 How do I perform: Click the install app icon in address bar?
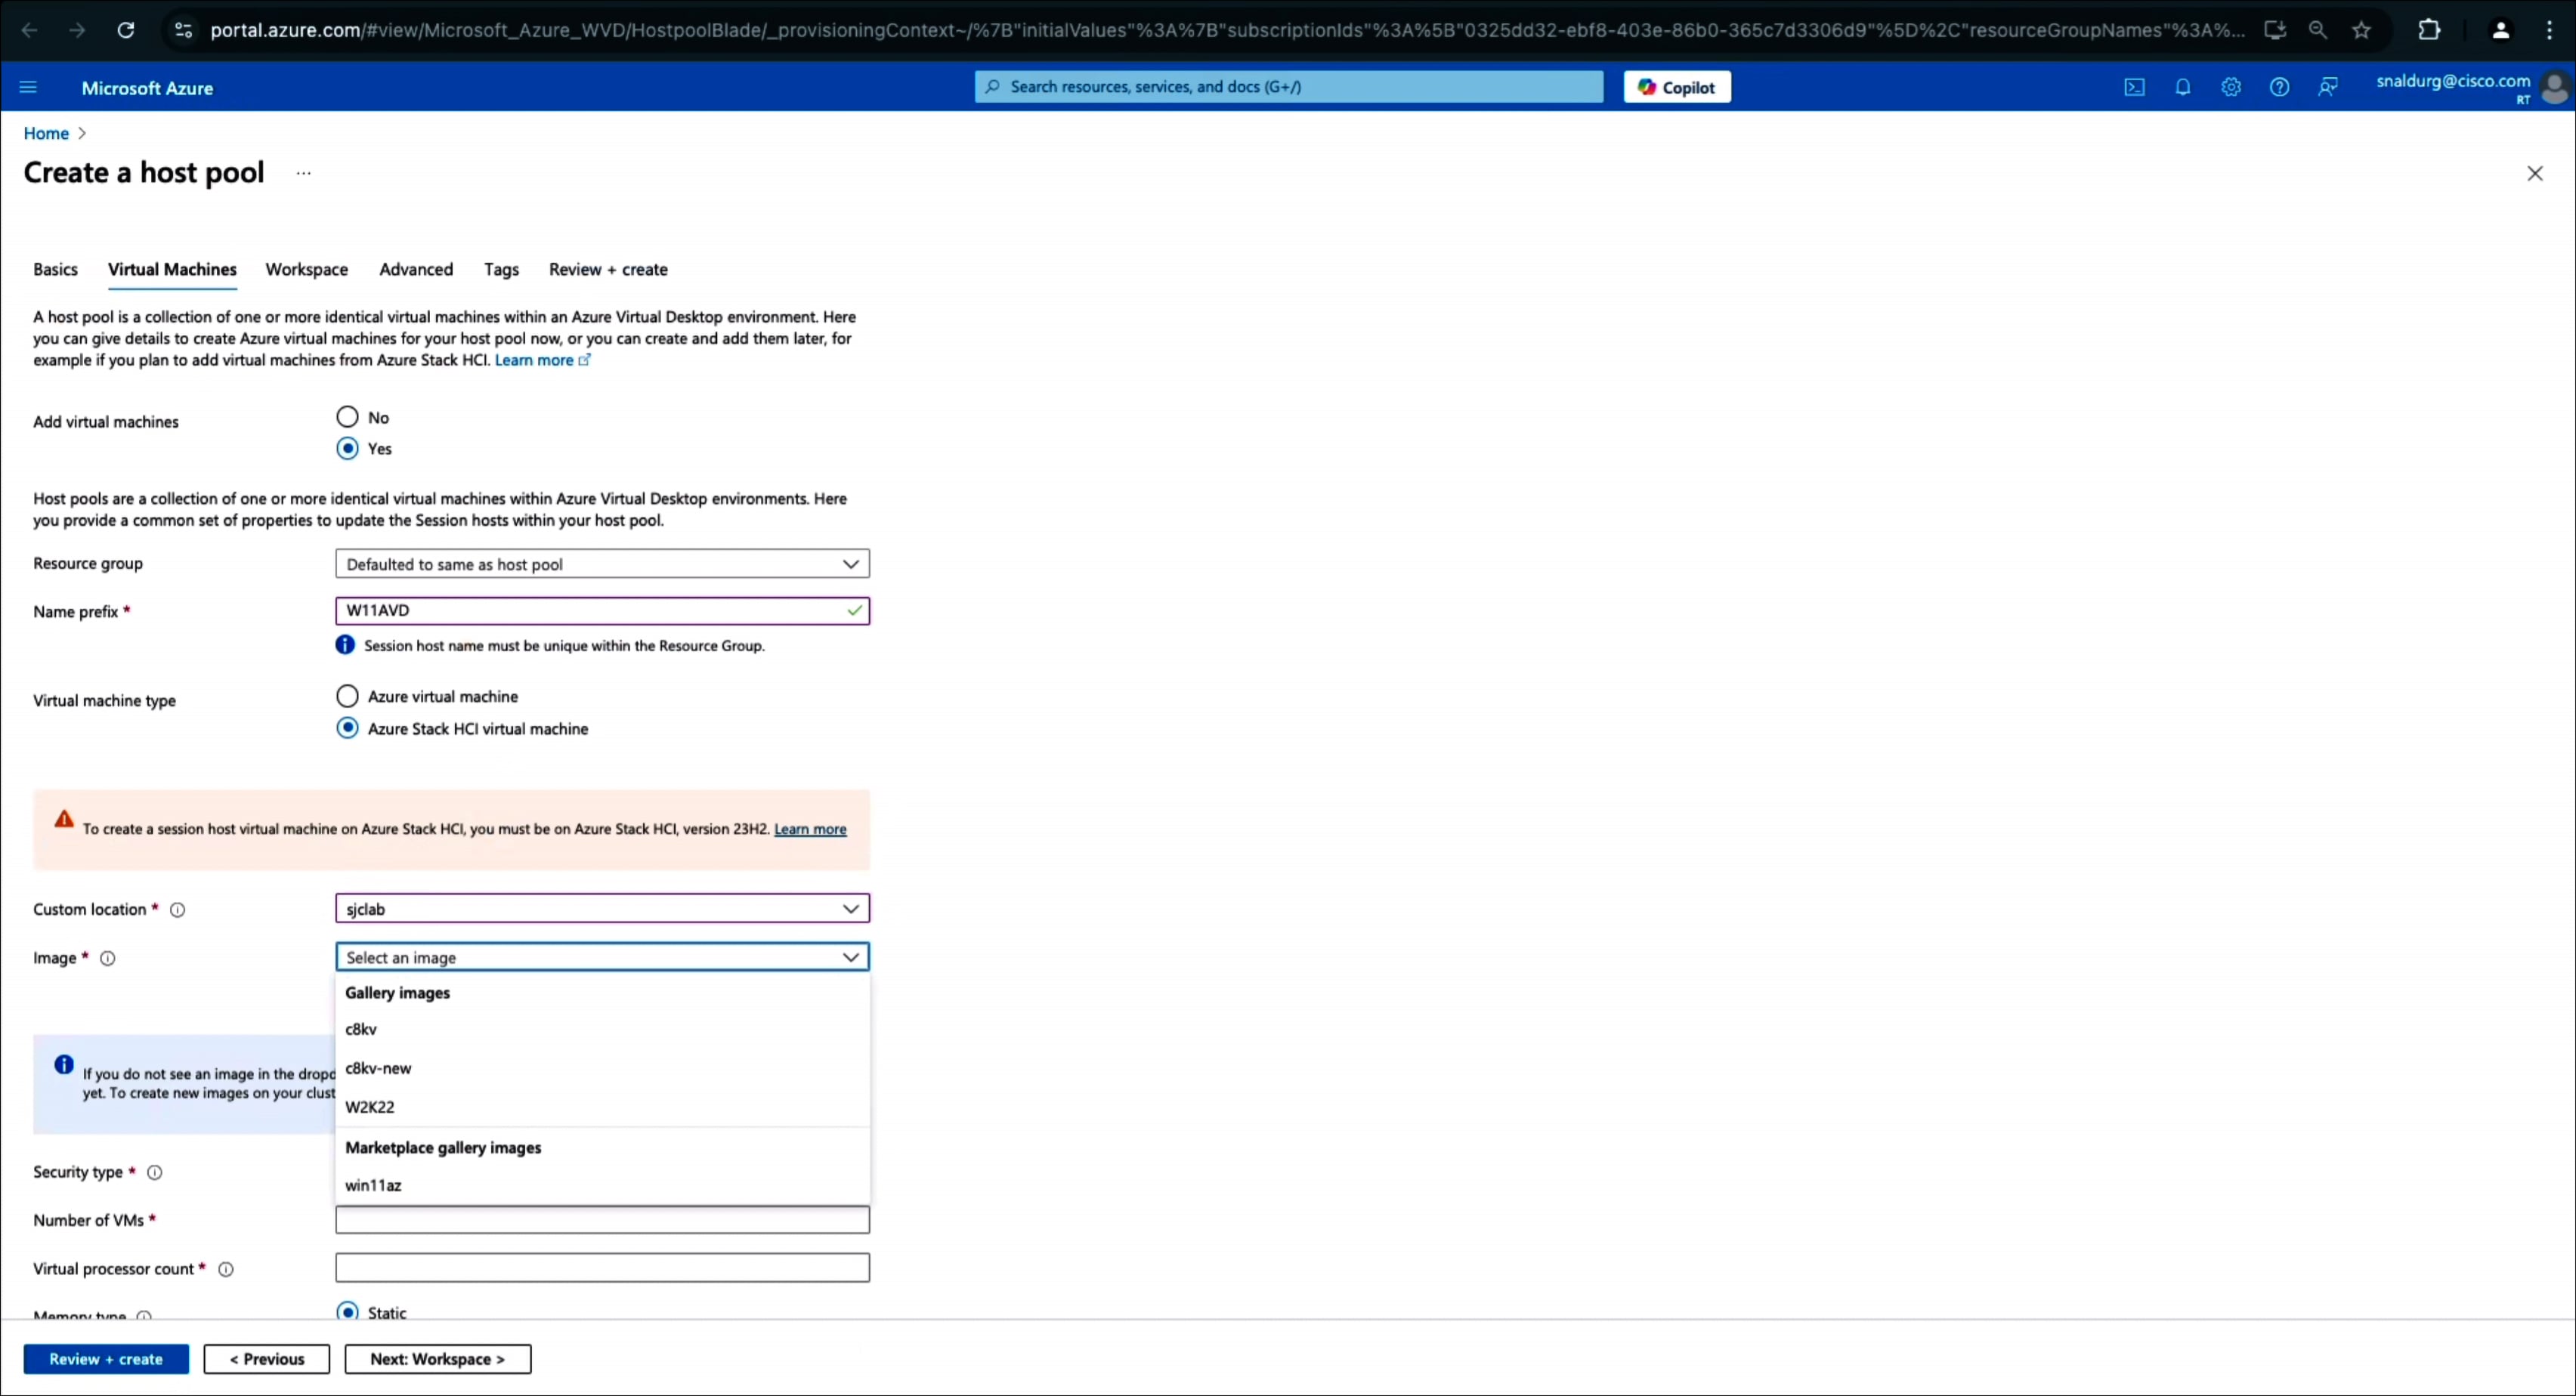pos(2275,30)
